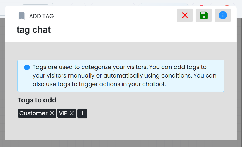Remove the VIP tag using its X
The height and width of the screenshot is (147, 242).
tap(72, 113)
